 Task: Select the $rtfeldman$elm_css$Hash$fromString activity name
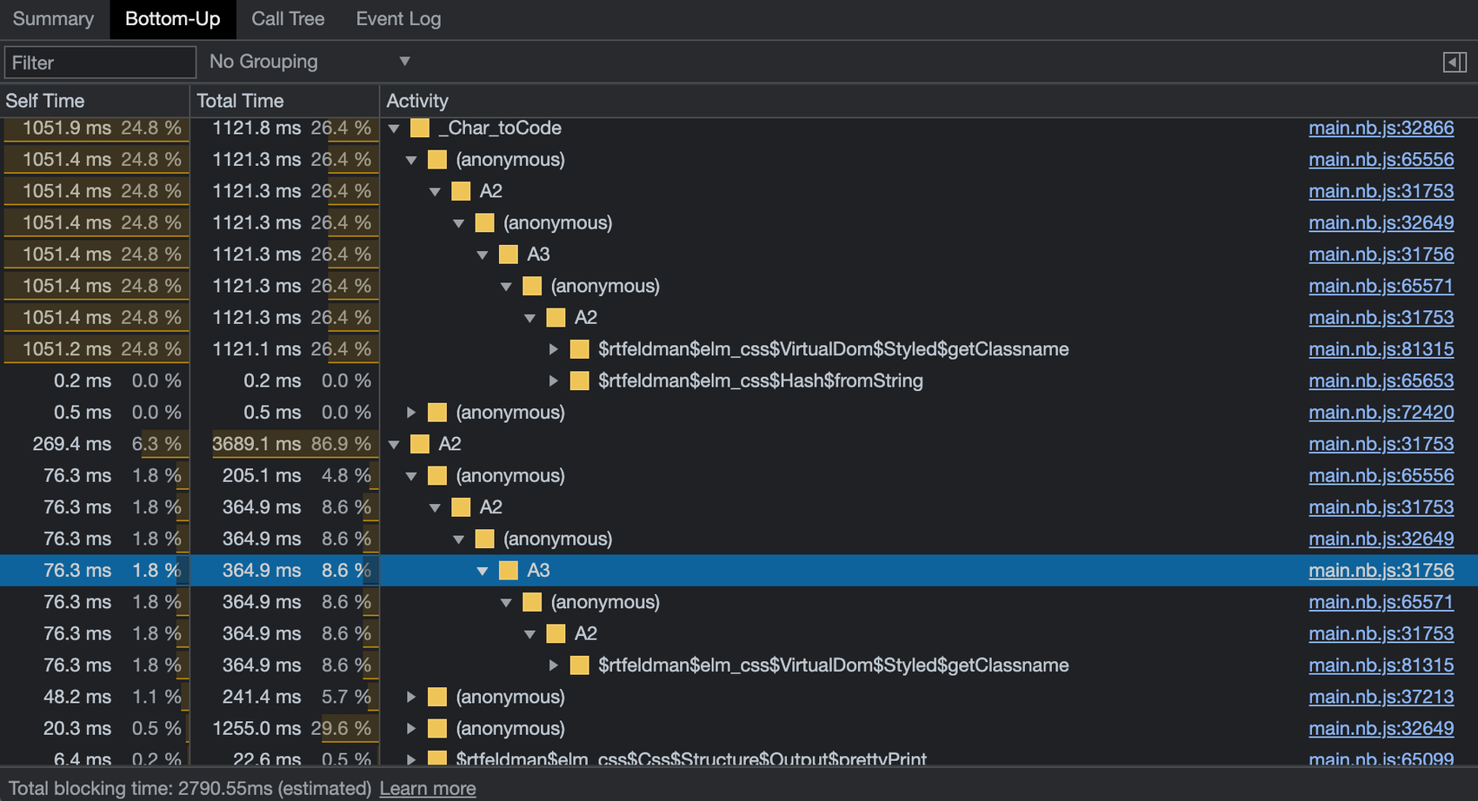point(761,381)
